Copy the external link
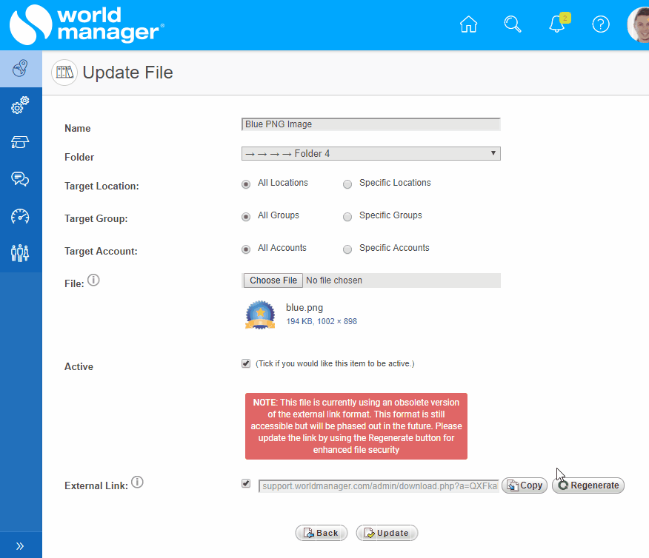Screen dimensions: 649x558 (525, 485)
